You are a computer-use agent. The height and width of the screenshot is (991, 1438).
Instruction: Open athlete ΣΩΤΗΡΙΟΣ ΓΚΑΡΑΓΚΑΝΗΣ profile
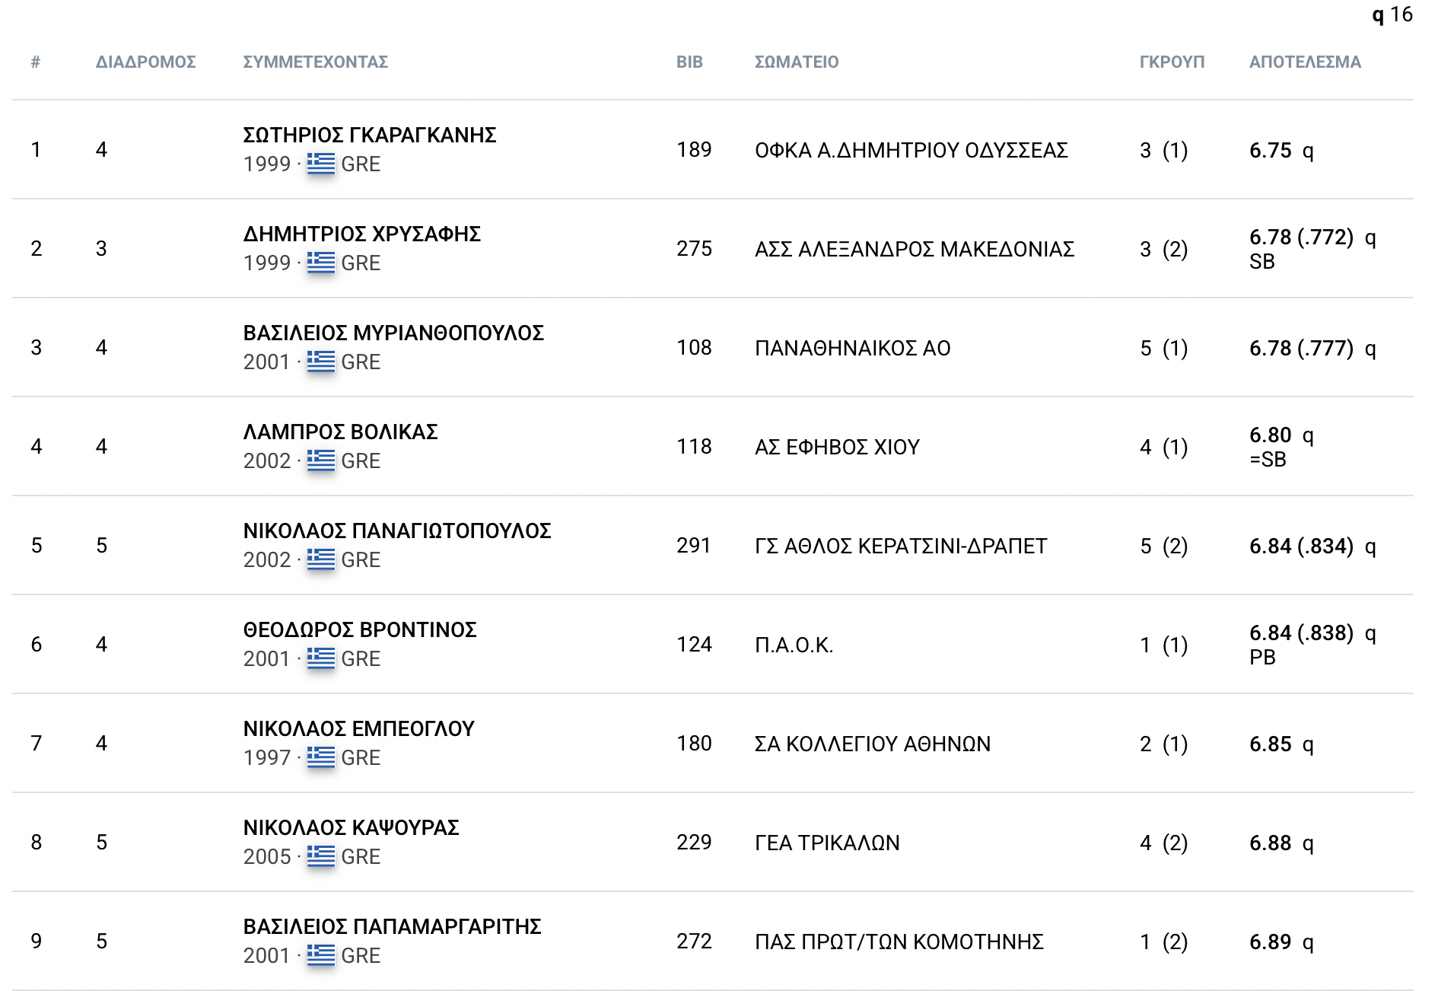(x=370, y=135)
